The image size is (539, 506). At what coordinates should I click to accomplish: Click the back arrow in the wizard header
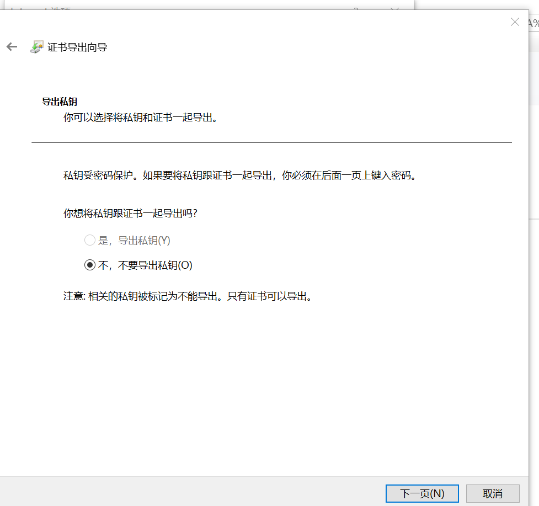point(12,47)
